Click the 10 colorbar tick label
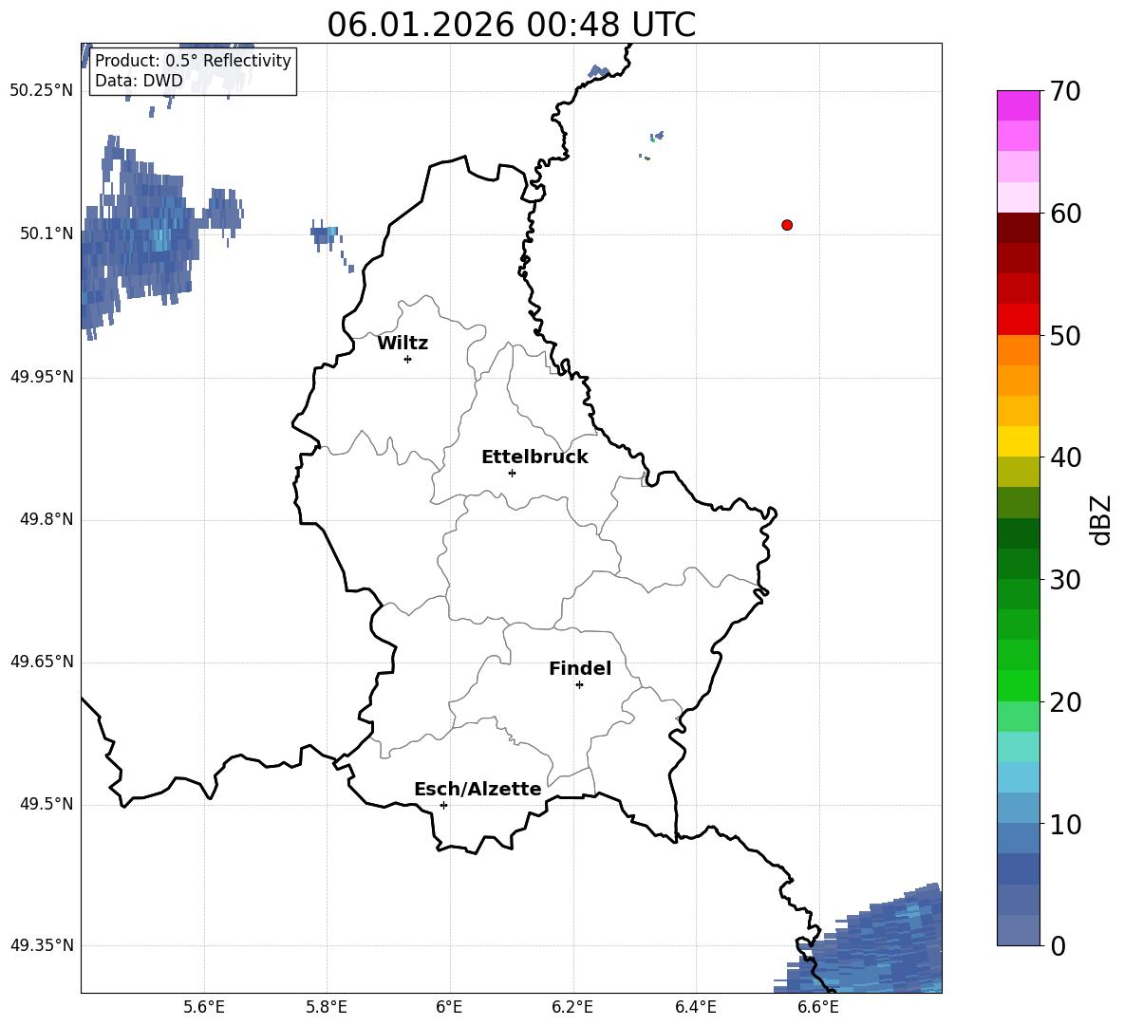Image resolution: width=1124 pixels, height=1026 pixels. pos(1065,825)
